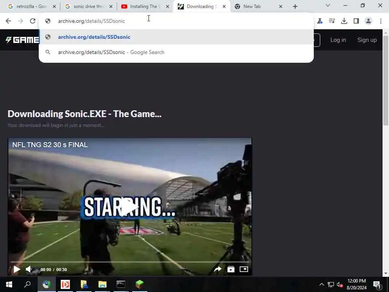Click the page vertical scrollbar thumb
Viewport: 389px width, 292px height.
pos(386,81)
